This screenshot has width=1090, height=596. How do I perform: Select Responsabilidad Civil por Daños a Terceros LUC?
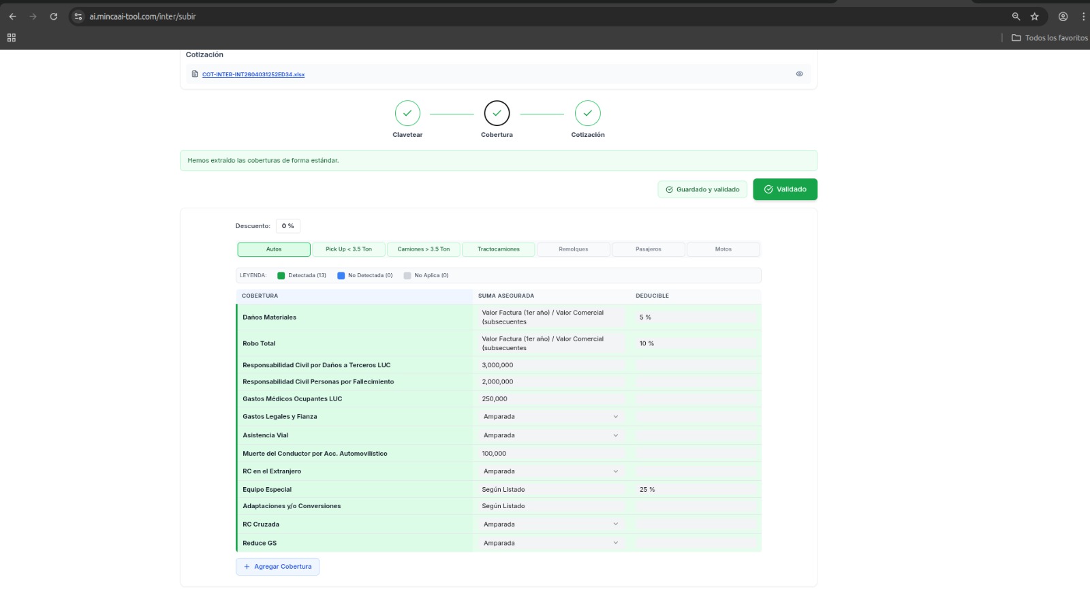click(x=317, y=365)
